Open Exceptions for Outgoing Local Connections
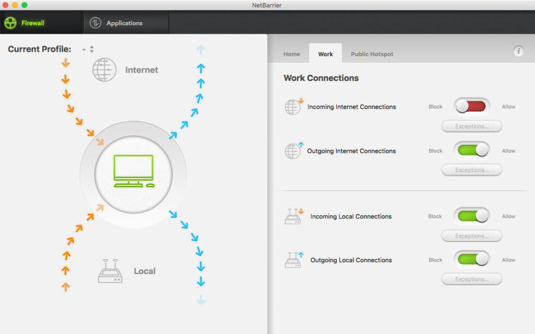 coord(471,279)
